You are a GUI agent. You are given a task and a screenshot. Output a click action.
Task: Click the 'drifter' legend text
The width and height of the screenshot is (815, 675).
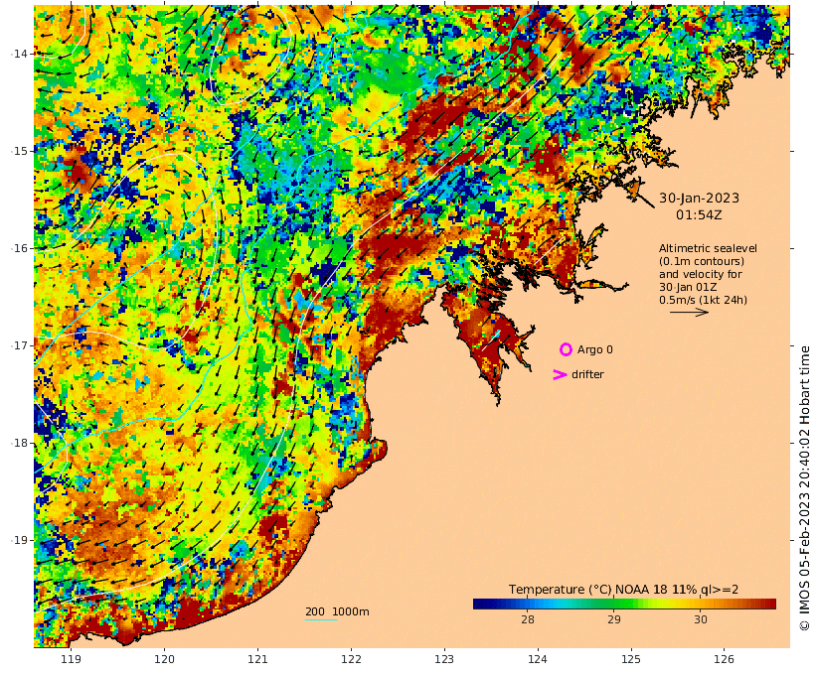[x=587, y=374]
